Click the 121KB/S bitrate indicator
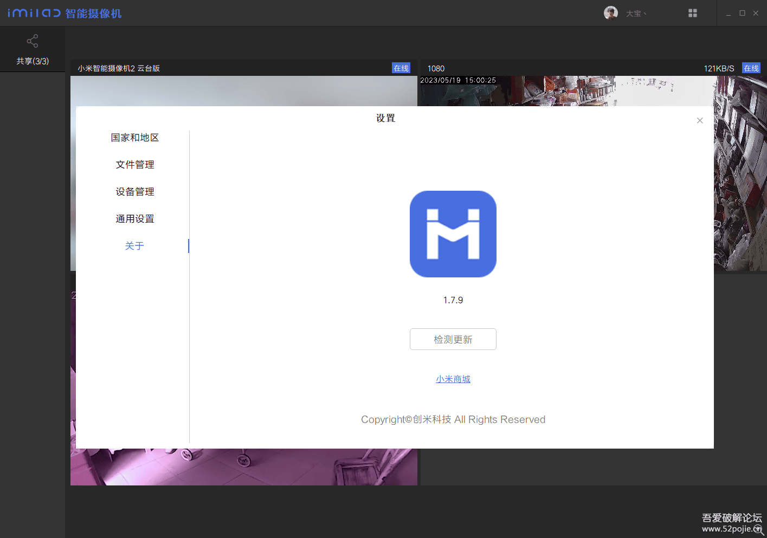 point(719,68)
